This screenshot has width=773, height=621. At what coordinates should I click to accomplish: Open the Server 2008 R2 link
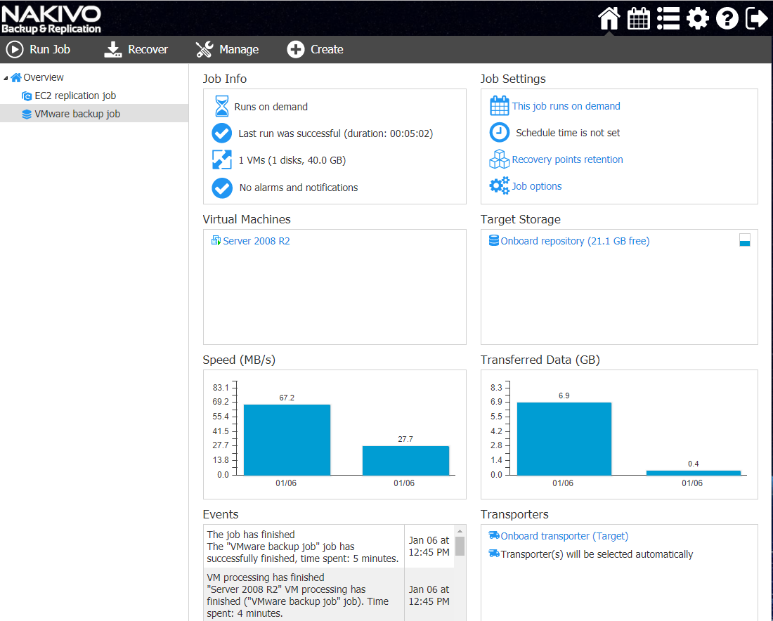pos(256,241)
